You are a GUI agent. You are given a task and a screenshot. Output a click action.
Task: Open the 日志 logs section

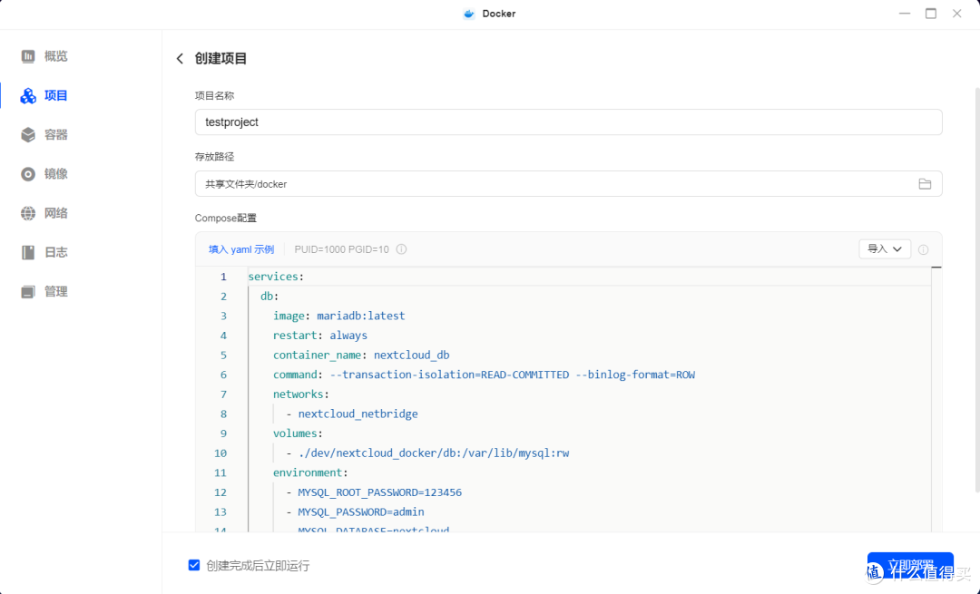[55, 252]
